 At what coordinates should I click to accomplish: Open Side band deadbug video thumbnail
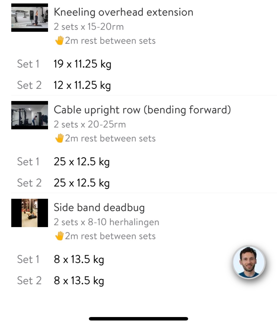click(x=30, y=213)
